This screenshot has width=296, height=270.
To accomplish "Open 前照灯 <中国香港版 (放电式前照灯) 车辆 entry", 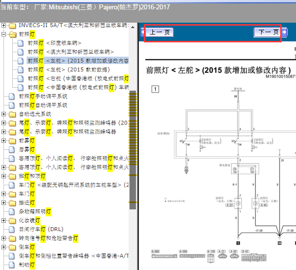I will (78, 87).
